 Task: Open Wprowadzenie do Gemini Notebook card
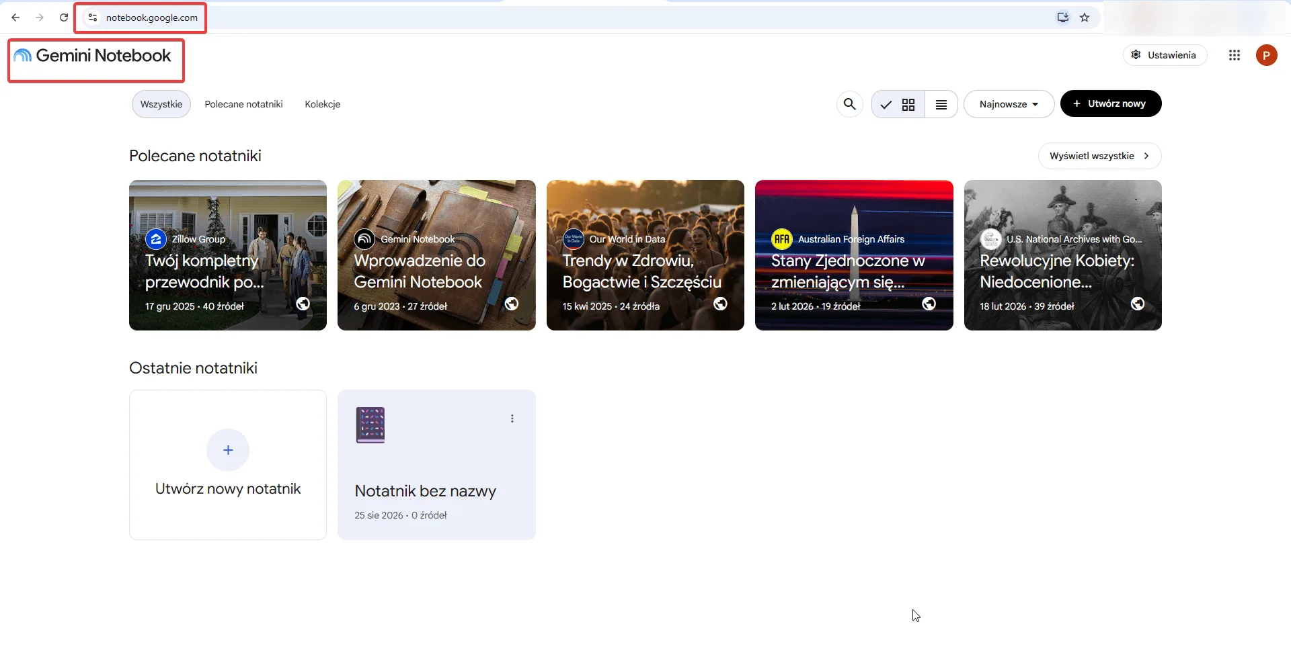coord(436,255)
